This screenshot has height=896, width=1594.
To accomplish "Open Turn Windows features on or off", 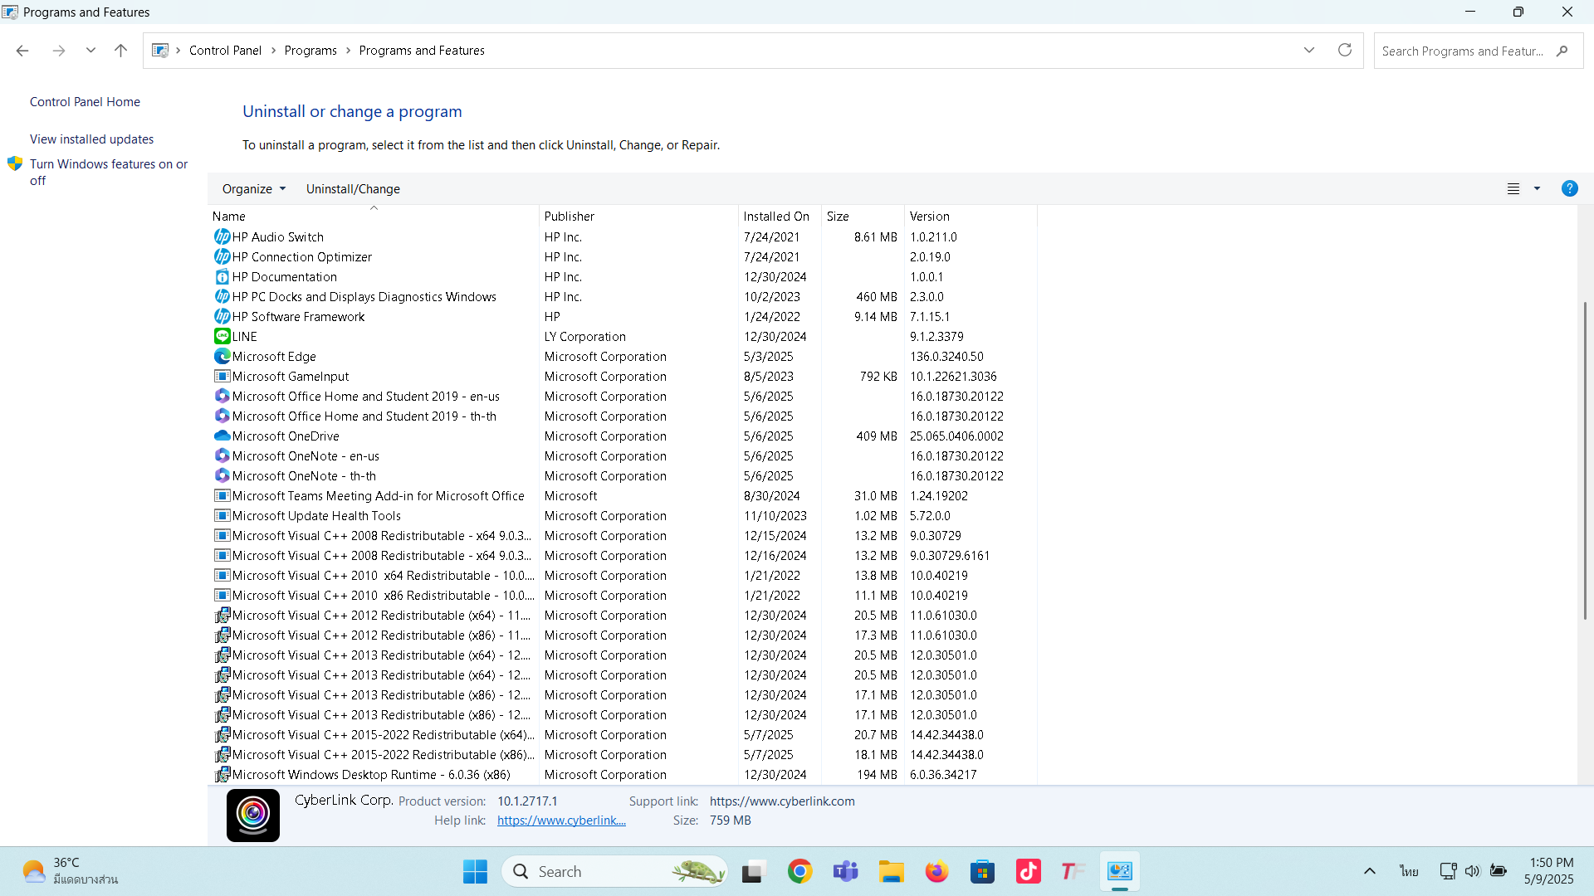I will (109, 173).
